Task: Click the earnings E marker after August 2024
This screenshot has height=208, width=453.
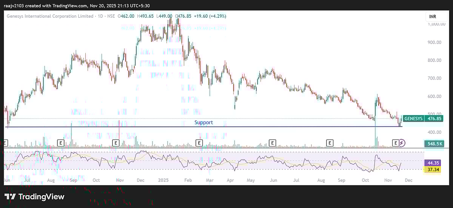Action: [x=60, y=143]
